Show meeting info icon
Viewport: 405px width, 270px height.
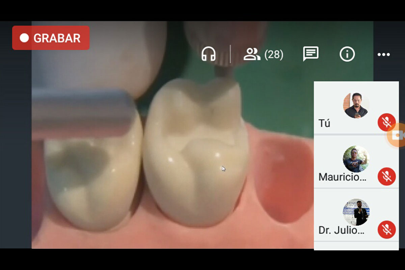(x=347, y=54)
